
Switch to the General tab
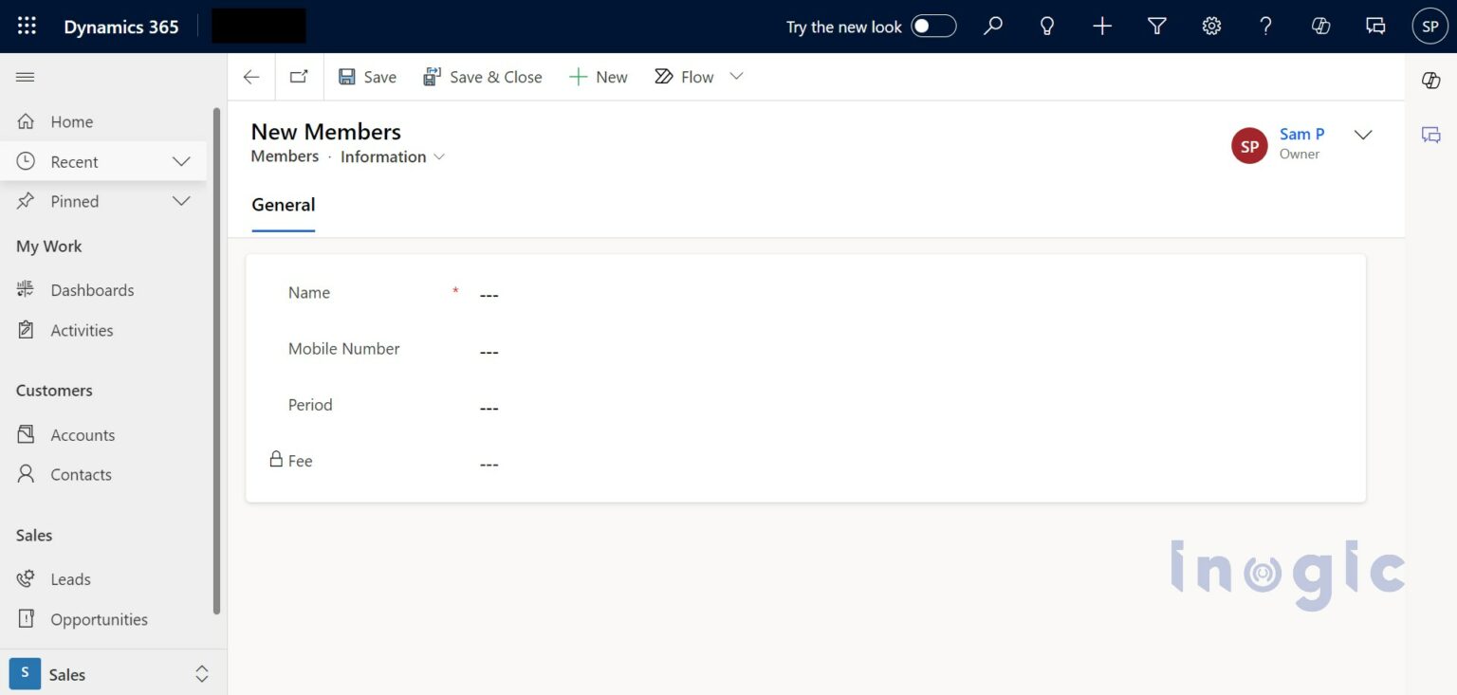(x=283, y=205)
